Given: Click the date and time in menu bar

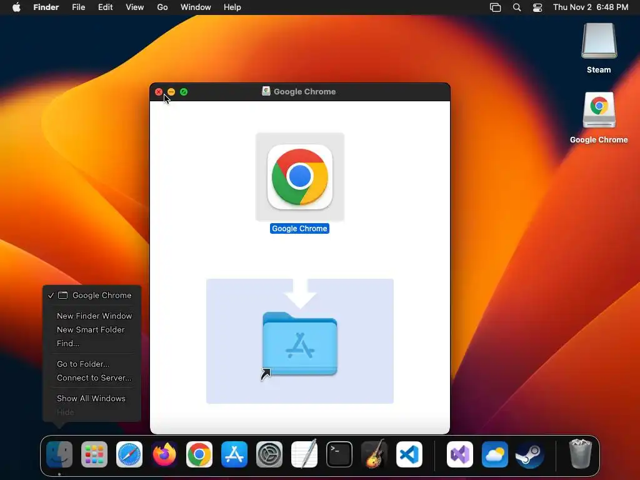Looking at the screenshot, I should 591,7.
